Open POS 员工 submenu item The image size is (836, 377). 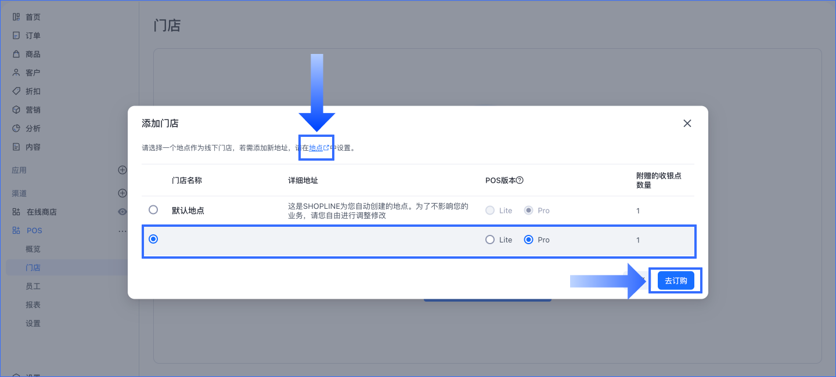tap(33, 286)
